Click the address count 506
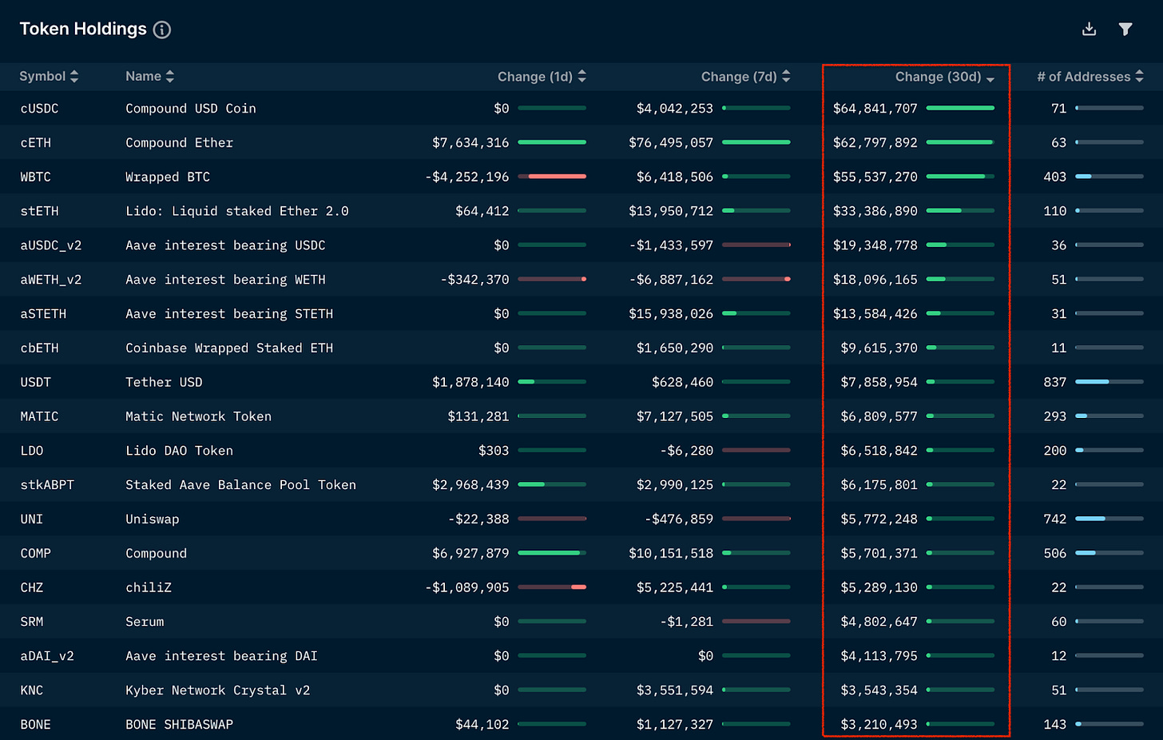Image resolution: width=1163 pixels, height=740 pixels. click(x=1055, y=554)
